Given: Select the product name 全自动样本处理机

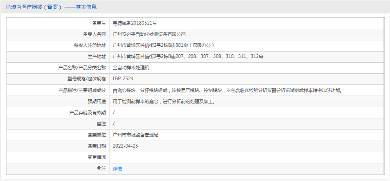Looking at the screenshot, I should (131, 68).
